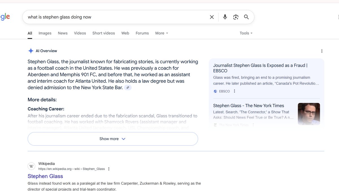This screenshot has width=339, height=191.
Task: Open Forums tab
Action: [x=142, y=33]
